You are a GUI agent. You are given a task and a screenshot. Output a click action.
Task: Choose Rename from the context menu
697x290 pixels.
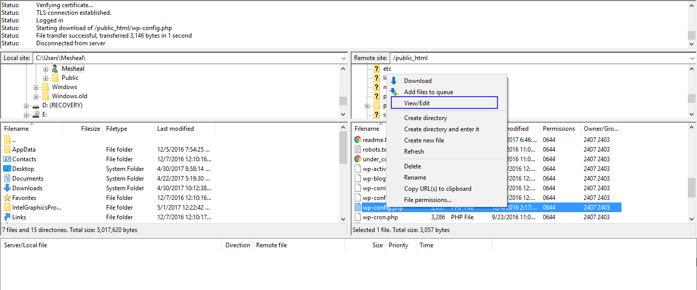click(x=415, y=178)
